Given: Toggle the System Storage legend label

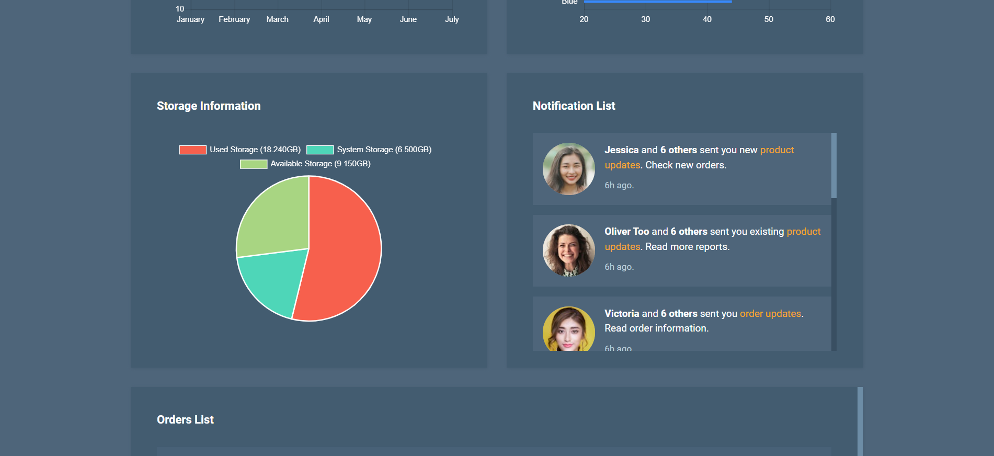Looking at the screenshot, I should (384, 150).
